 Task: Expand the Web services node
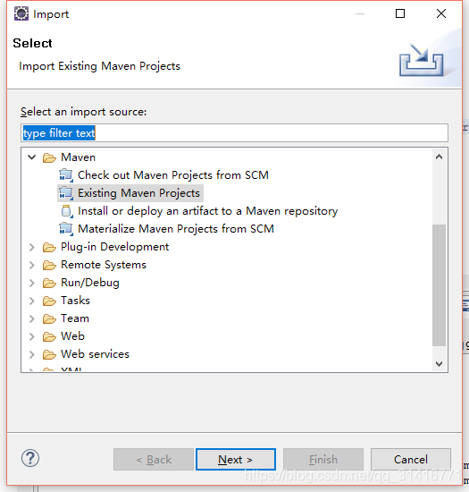click(31, 354)
